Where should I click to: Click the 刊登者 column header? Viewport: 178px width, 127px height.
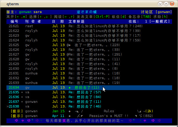(33, 22)
